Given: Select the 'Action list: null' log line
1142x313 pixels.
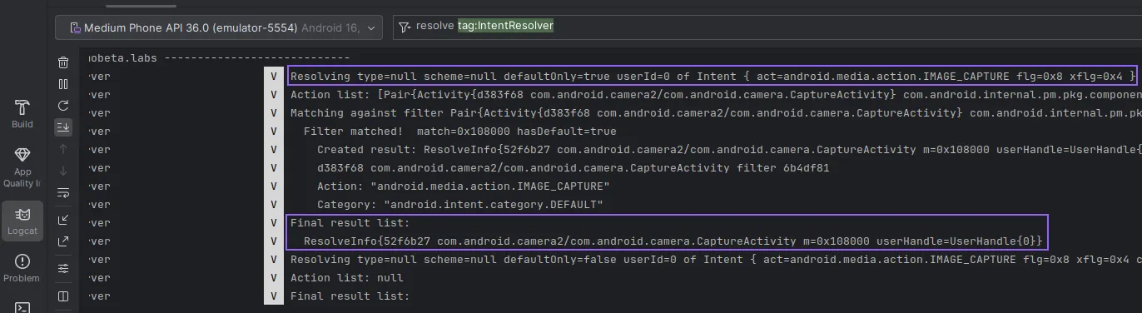Looking at the screenshot, I should [347, 278].
